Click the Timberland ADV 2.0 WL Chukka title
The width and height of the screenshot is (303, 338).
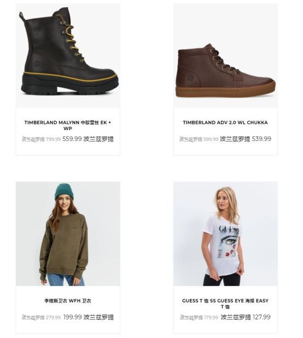[x=225, y=122]
